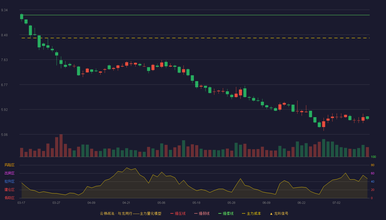Click the 20 indicator scale value
This screenshot has height=220, width=386.
[372, 190]
